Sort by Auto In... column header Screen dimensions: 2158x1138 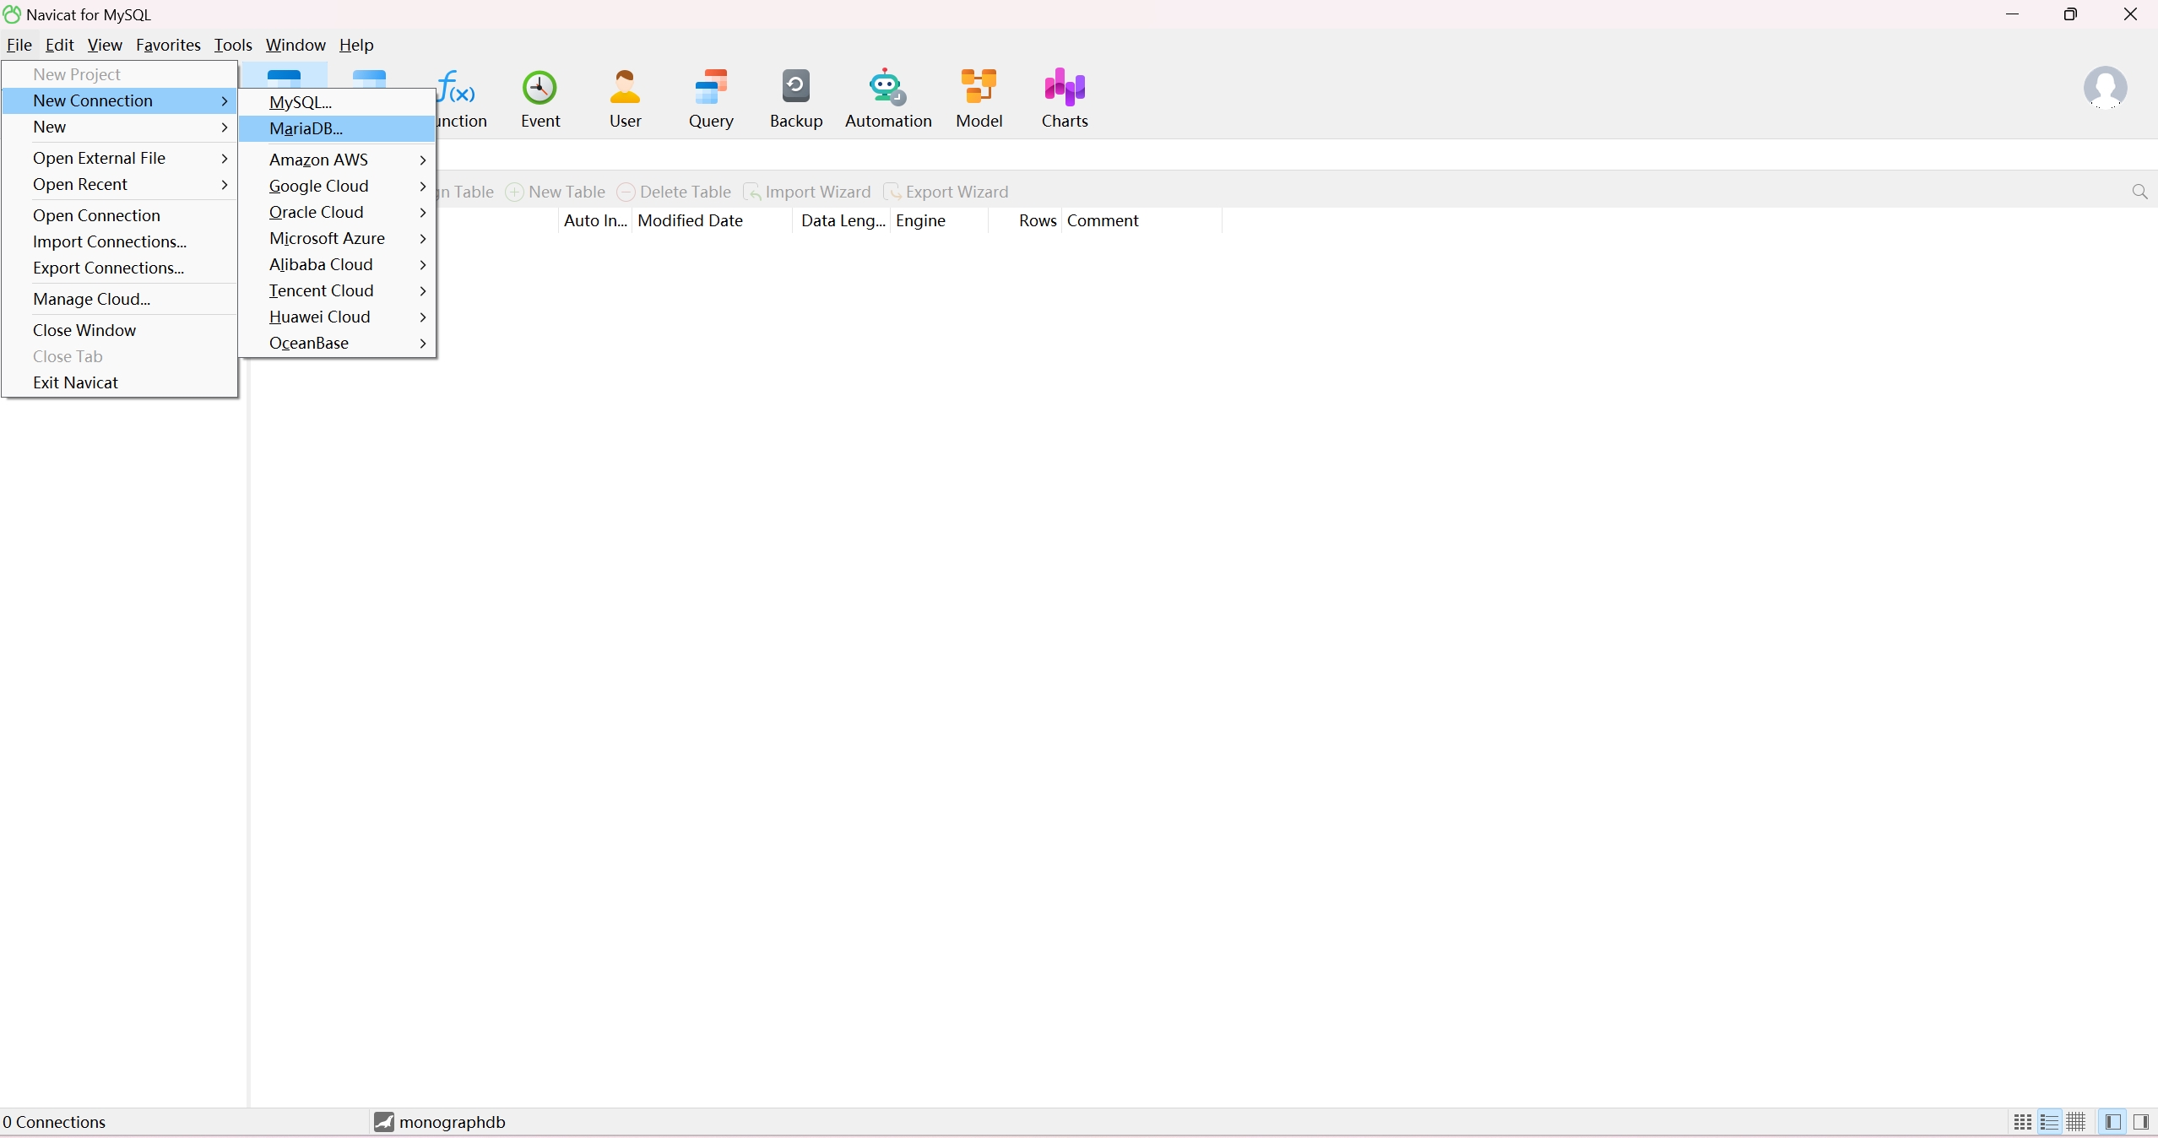click(595, 220)
